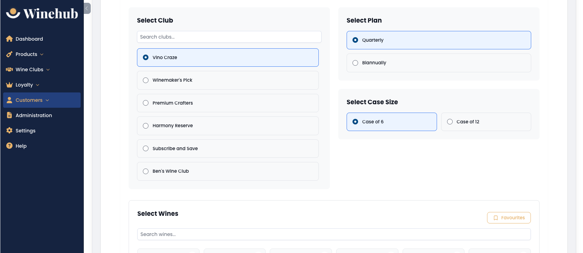Viewport: 583px width, 253px height.
Task: Open Settings via the gear icon
Action: pos(9,131)
